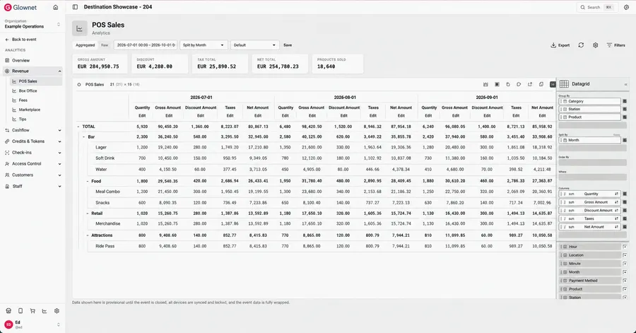Switch to Raw view

click(105, 45)
